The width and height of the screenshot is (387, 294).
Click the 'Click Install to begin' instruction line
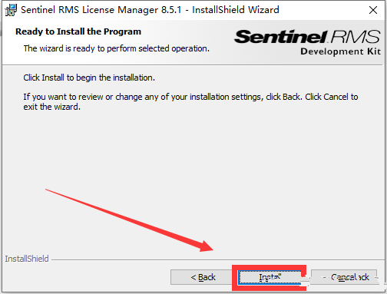click(x=89, y=78)
